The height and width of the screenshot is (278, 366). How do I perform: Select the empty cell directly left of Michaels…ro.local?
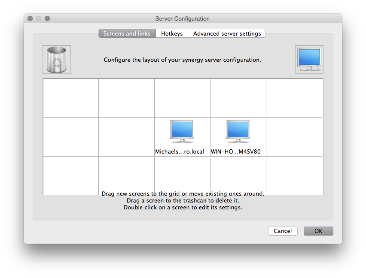126,136
